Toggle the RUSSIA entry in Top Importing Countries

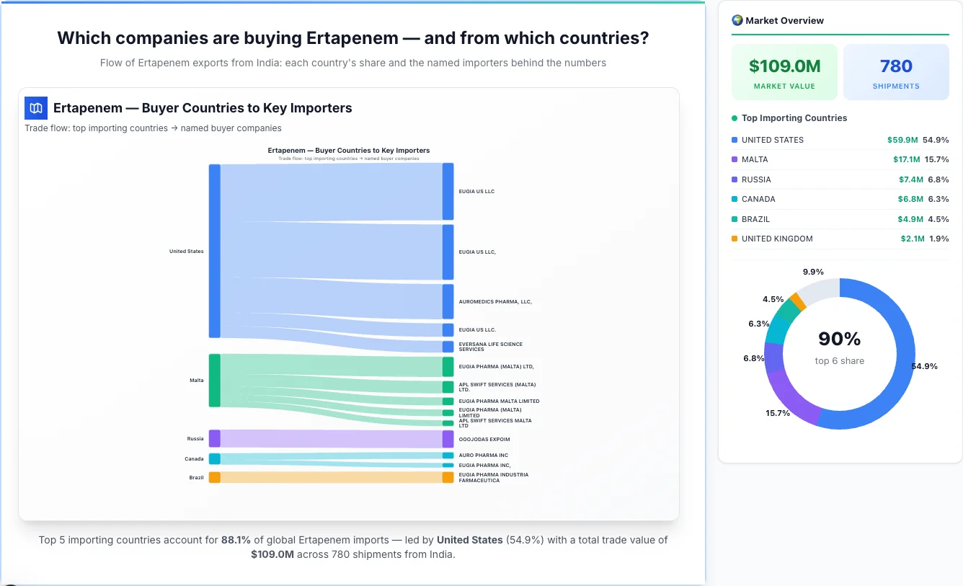(x=840, y=179)
